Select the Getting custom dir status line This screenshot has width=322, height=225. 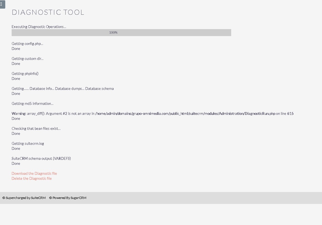pos(27,59)
